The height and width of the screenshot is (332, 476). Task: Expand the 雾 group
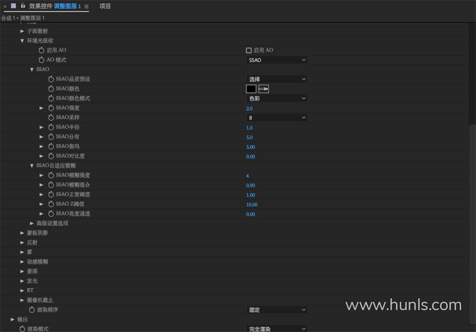[22, 252]
